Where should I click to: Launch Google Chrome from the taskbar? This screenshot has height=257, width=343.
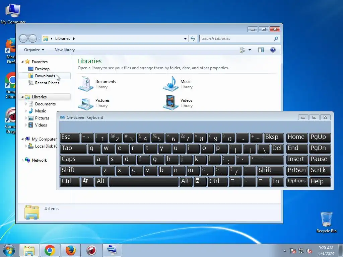pos(50,250)
